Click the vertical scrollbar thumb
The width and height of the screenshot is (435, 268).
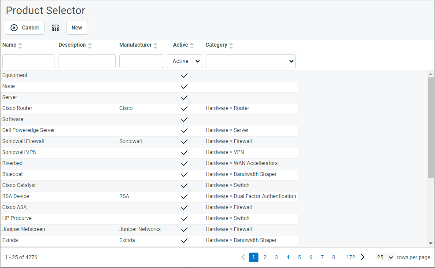coord(431,128)
